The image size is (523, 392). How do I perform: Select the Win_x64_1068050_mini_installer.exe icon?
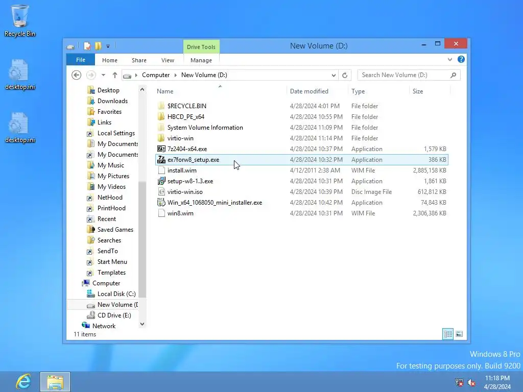pos(161,202)
